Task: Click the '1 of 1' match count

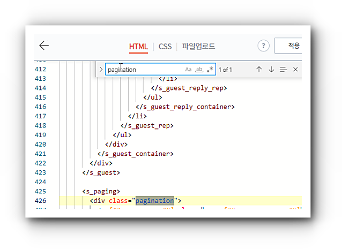Action: pyautogui.click(x=225, y=70)
